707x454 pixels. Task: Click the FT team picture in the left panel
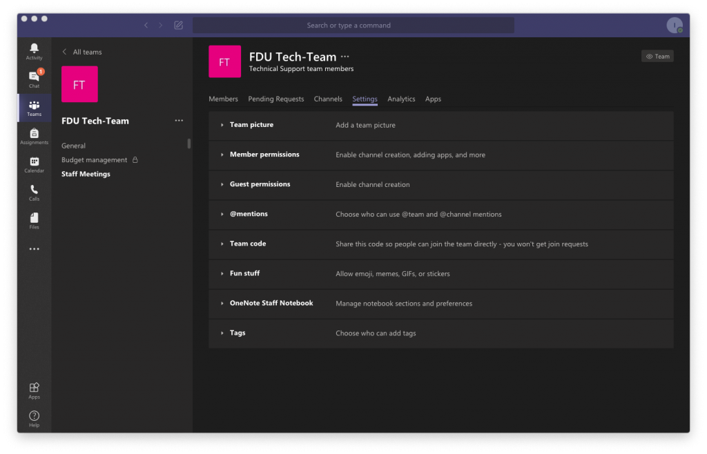[x=79, y=84]
